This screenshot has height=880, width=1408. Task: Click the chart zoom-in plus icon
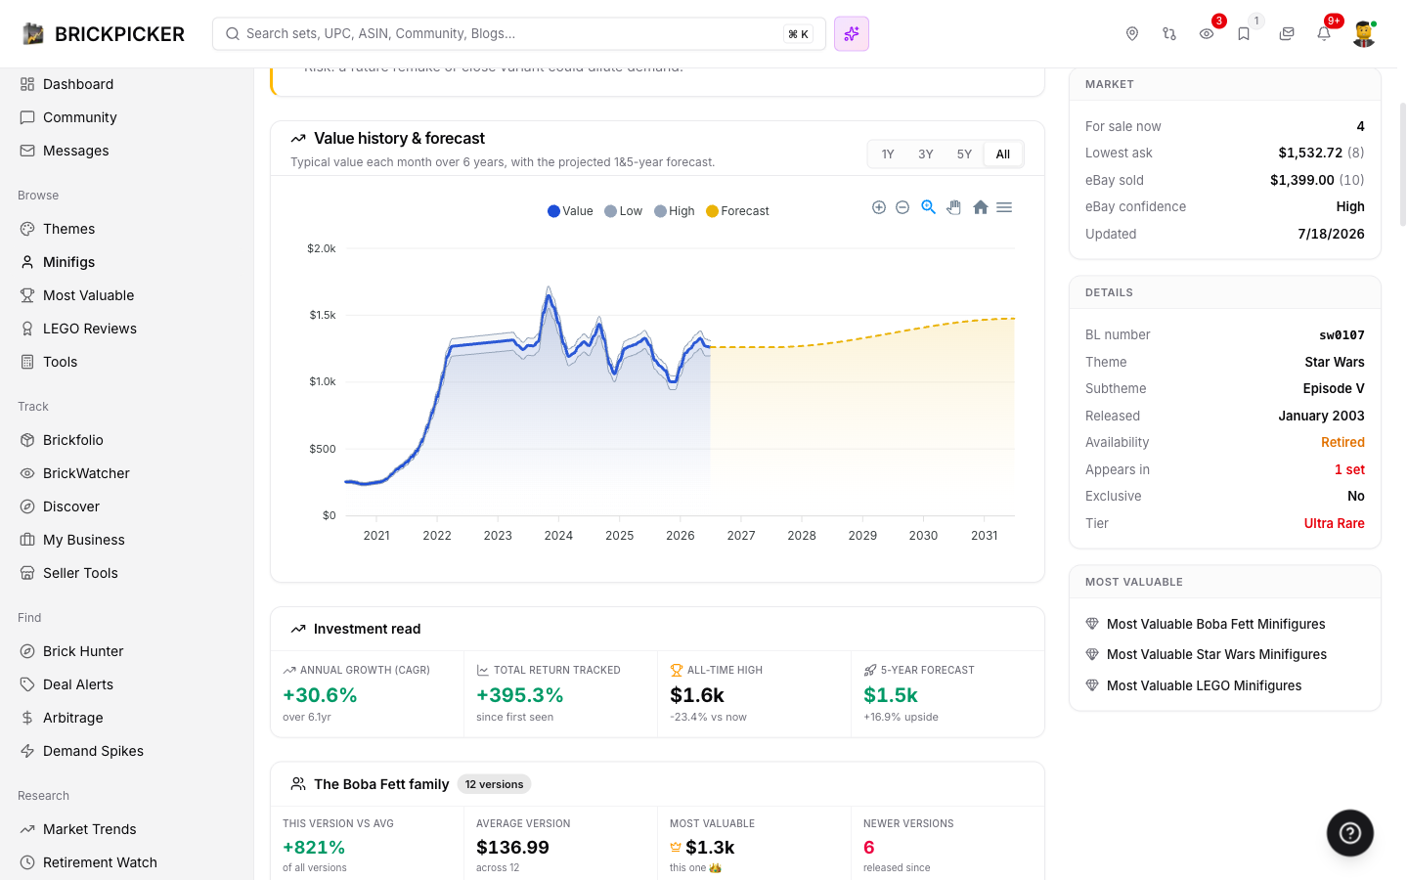coord(879,207)
